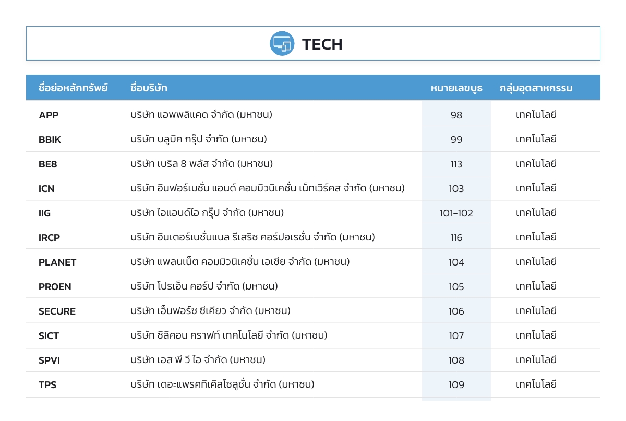626x421 pixels.
Task: Click เทคโนโลยี in the BBIK row
Action: (x=536, y=139)
